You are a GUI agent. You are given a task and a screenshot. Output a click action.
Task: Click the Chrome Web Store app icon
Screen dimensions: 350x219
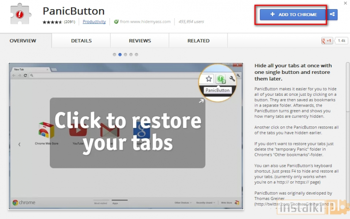pyautogui.click(x=46, y=131)
